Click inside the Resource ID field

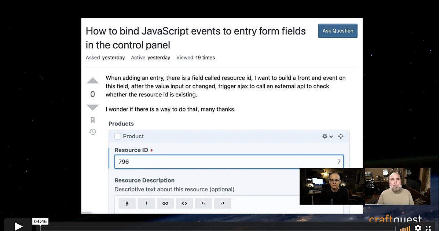[x=227, y=162]
